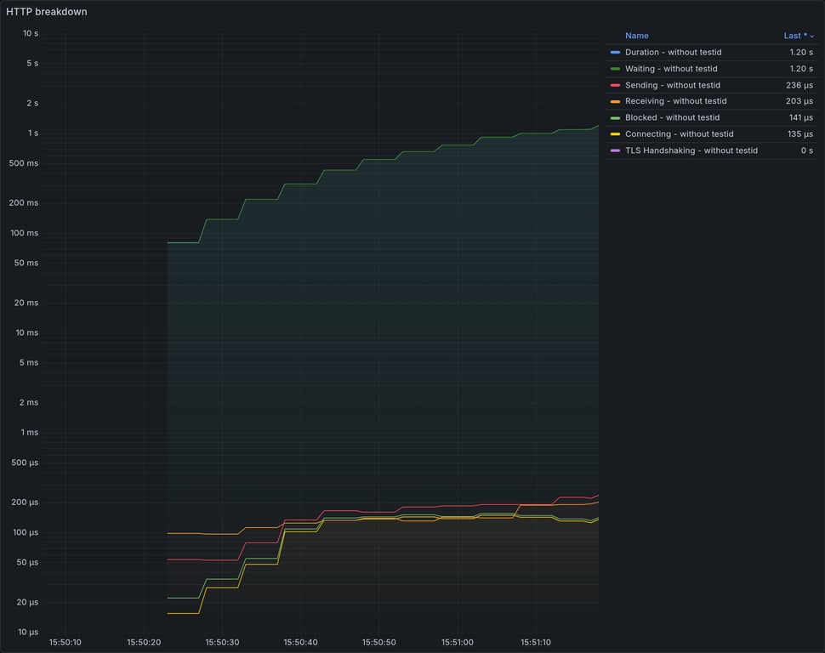Click the Blocked series green color indicator

point(614,117)
